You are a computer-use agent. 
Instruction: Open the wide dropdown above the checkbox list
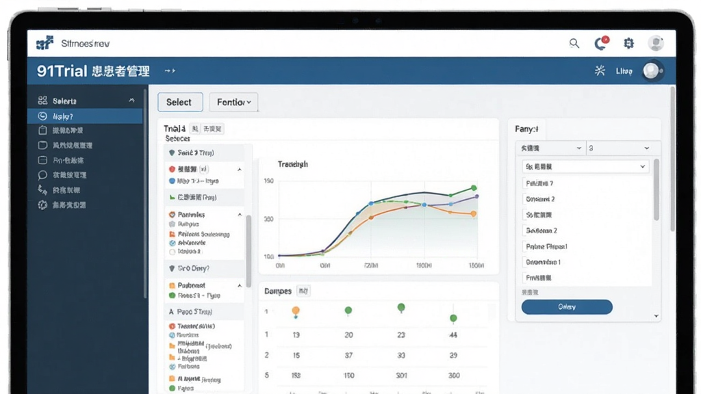point(585,167)
